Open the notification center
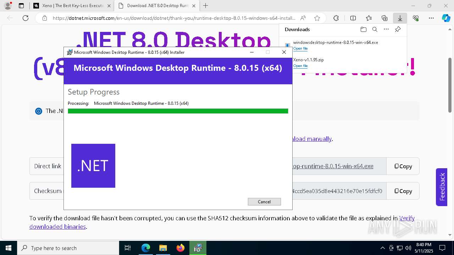This screenshot has height=255, width=454. (442, 248)
